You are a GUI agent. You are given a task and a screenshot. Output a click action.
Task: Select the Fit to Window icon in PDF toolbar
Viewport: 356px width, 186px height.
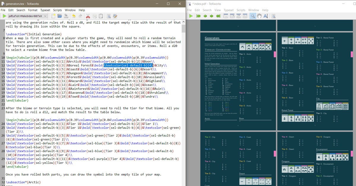[x=238, y=16]
